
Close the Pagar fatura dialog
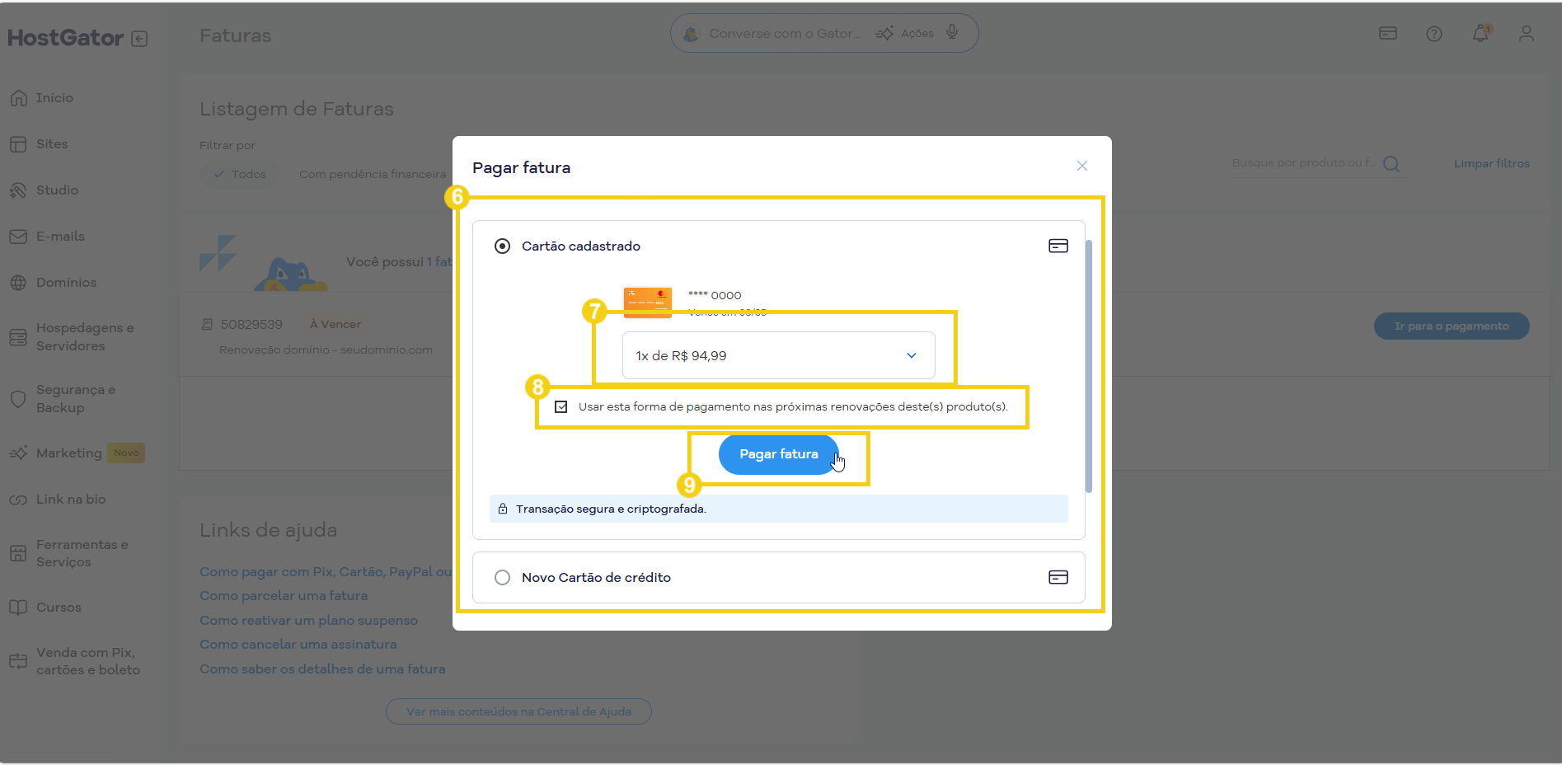pyautogui.click(x=1081, y=167)
